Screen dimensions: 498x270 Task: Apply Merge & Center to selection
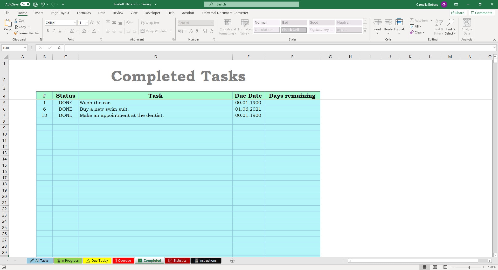coord(155,31)
